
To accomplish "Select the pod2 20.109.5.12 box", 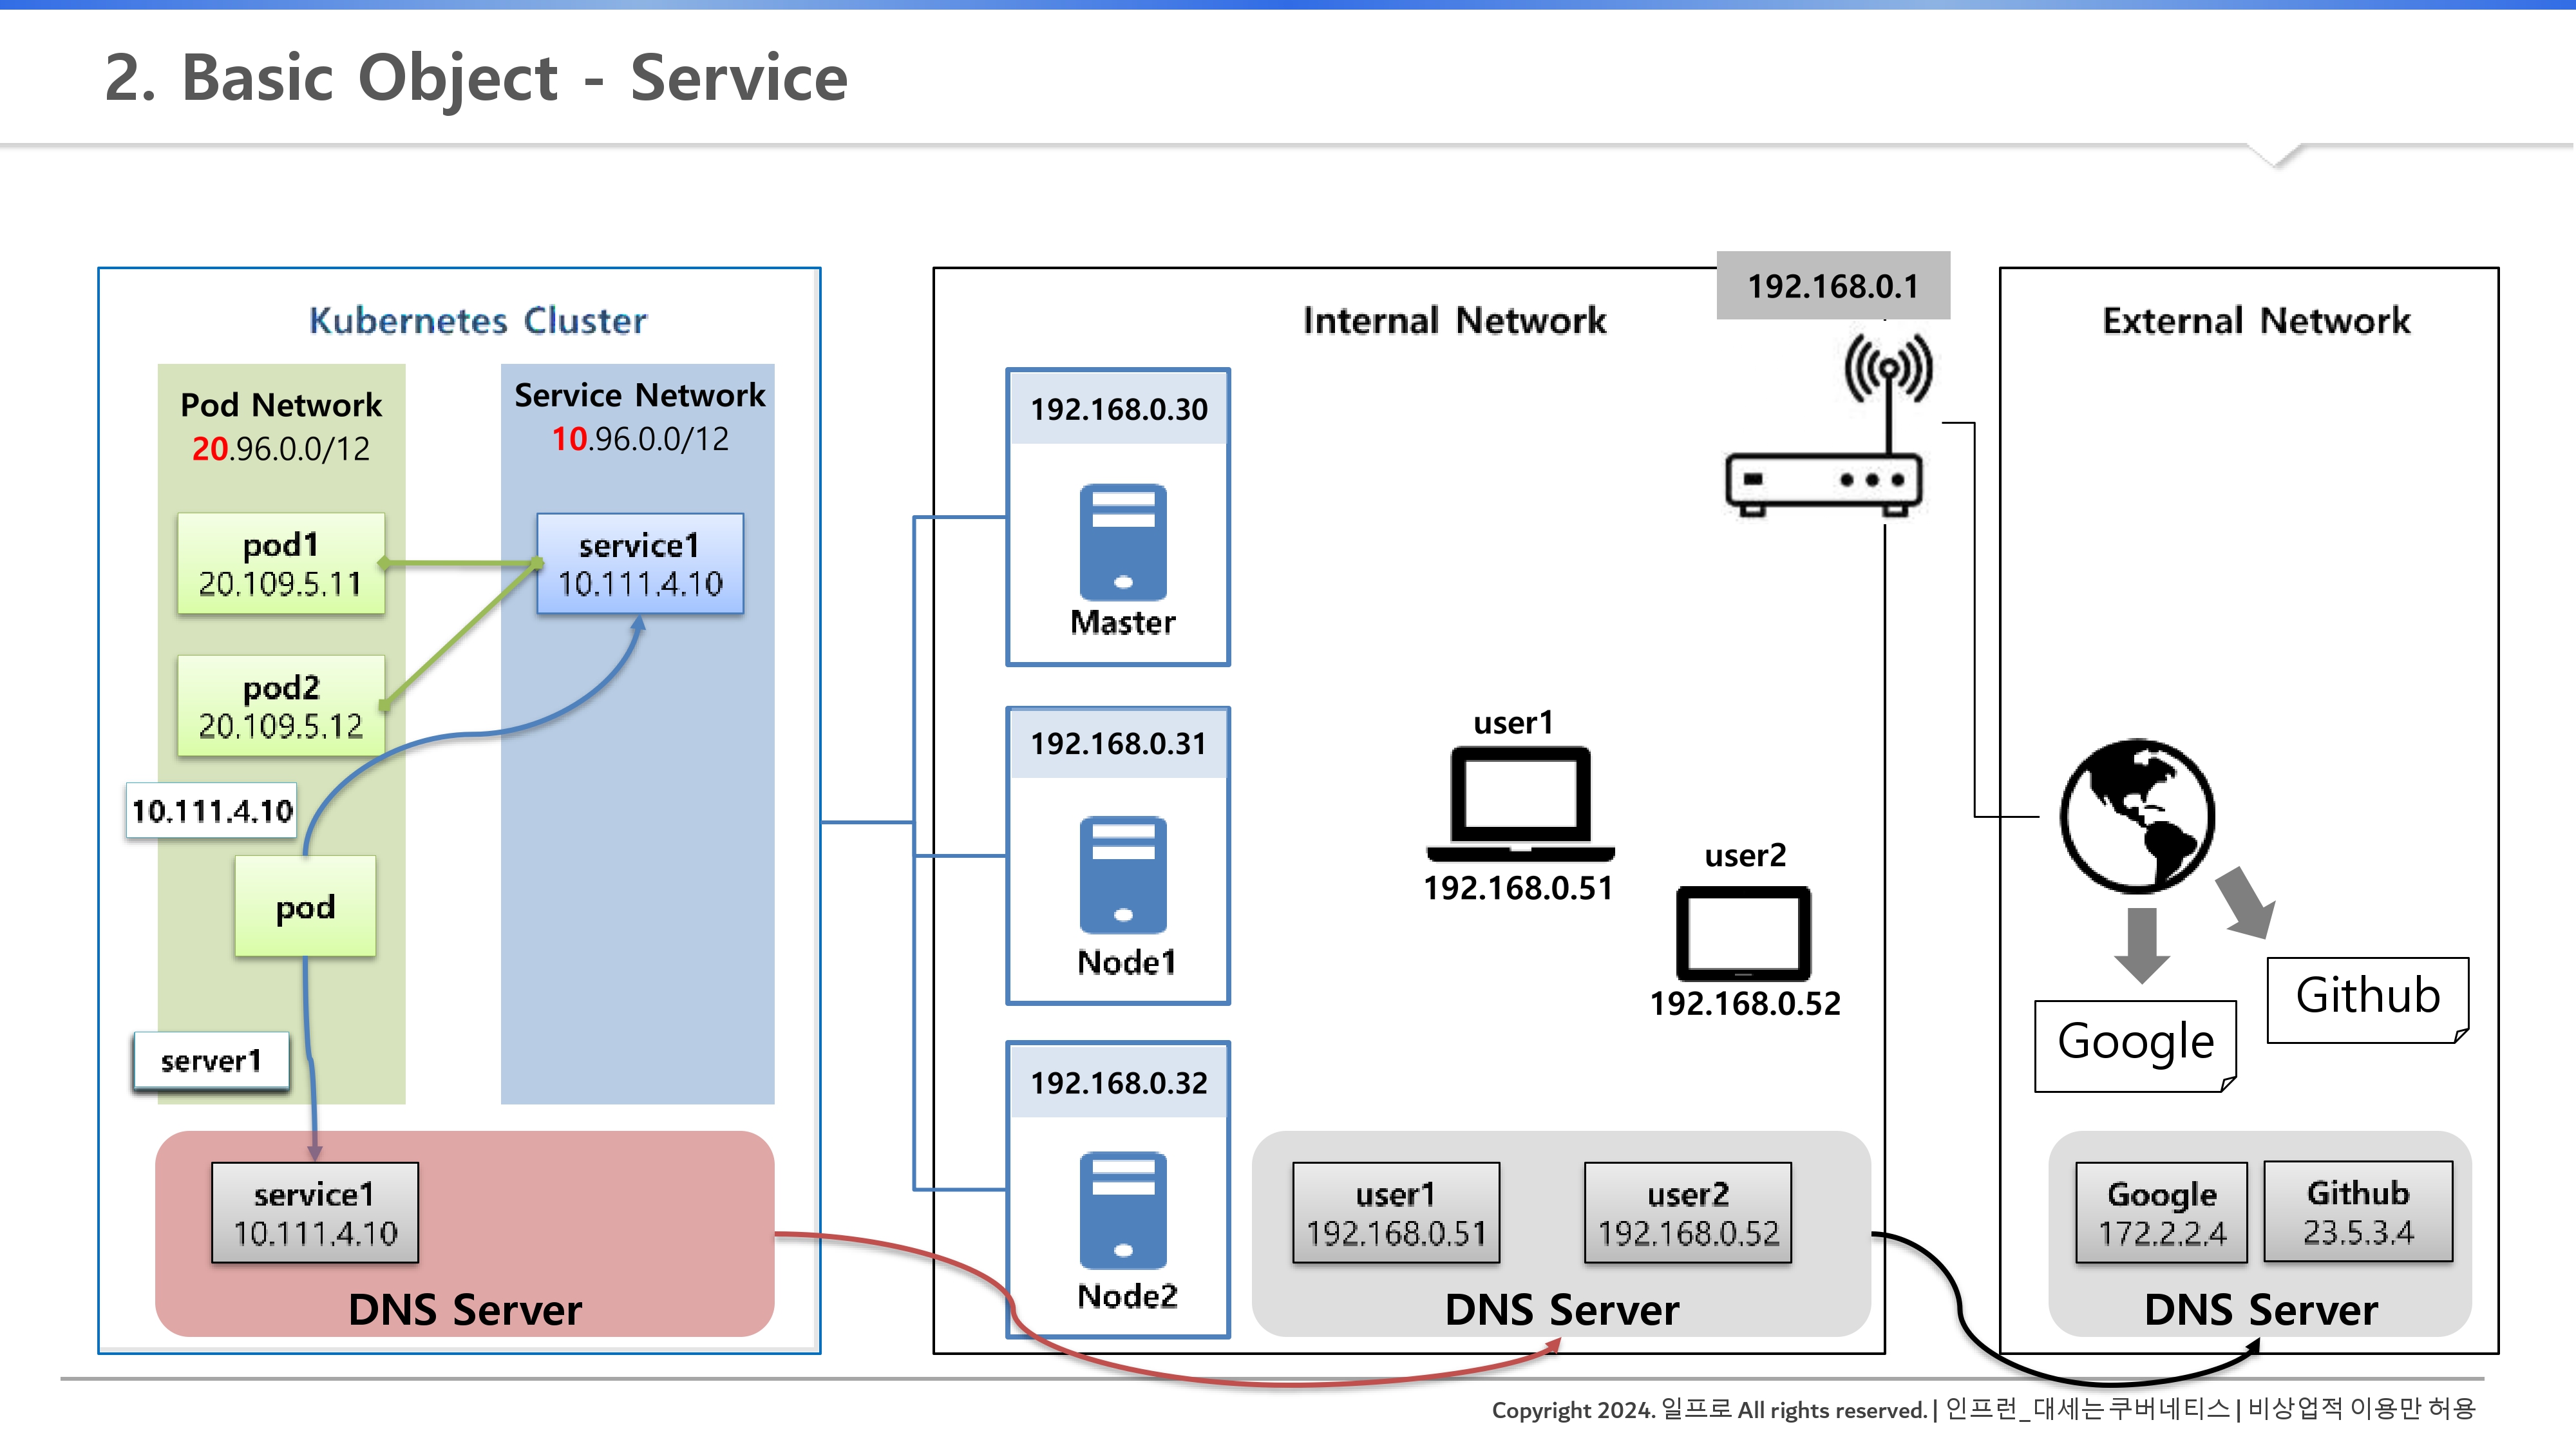I will click(x=281, y=706).
